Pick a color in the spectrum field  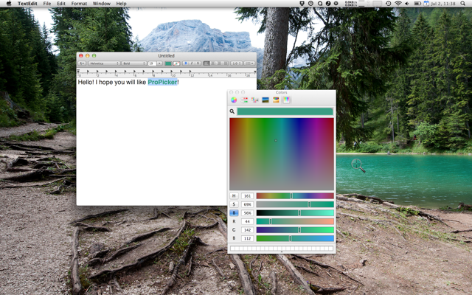282,154
